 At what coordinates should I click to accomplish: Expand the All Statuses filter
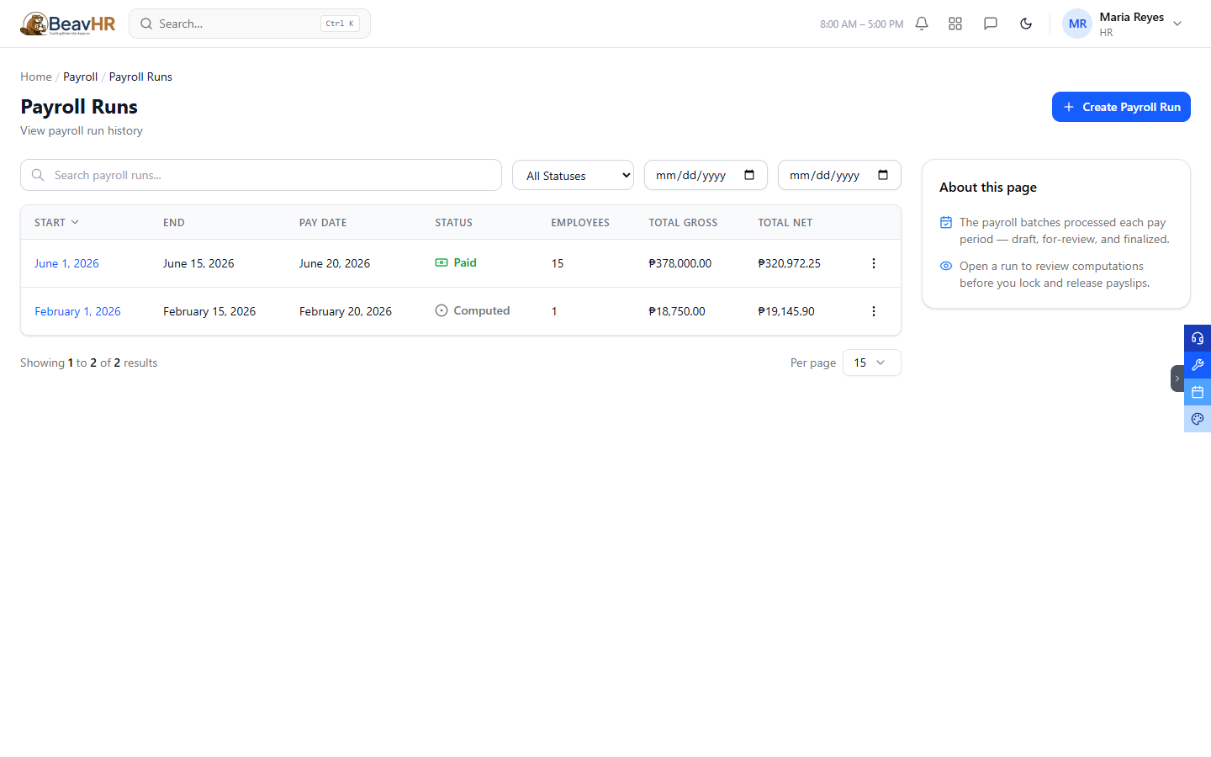click(573, 175)
